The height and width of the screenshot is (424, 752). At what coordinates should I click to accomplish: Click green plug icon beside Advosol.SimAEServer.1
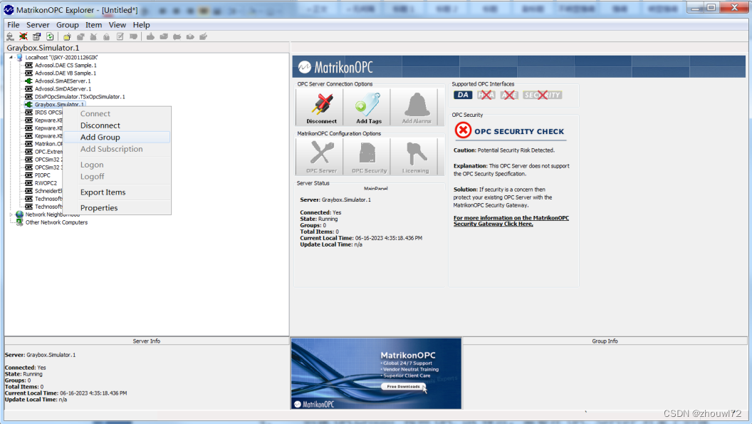(x=28, y=81)
